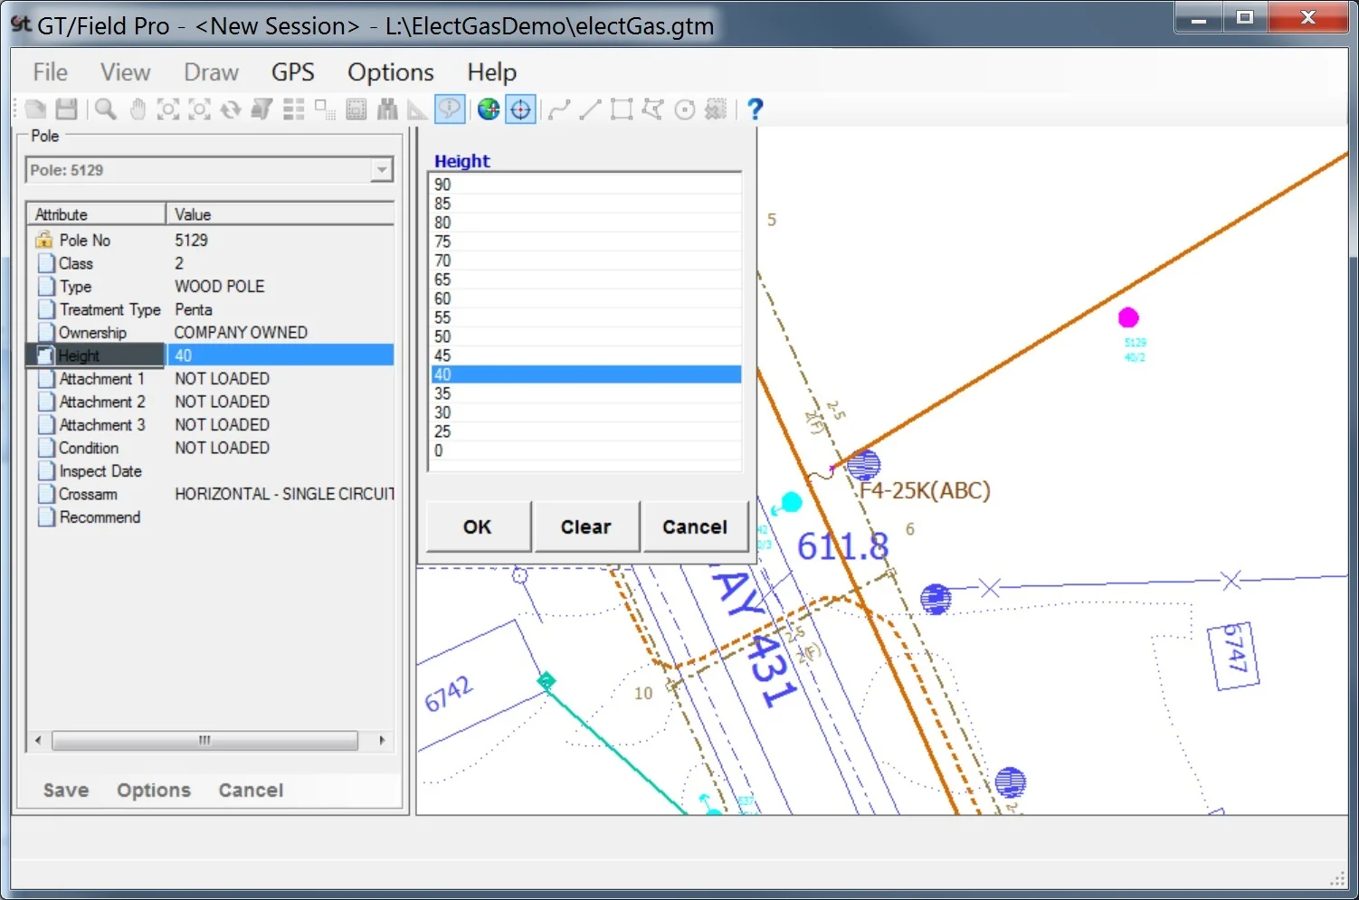Click the magenta pole 5129 marker
The width and height of the screenshot is (1359, 900).
point(1127,317)
